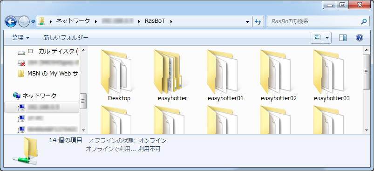The image size is (374, 171).
Task: Click the 利用不可 status value
Action: pos(150,149)
